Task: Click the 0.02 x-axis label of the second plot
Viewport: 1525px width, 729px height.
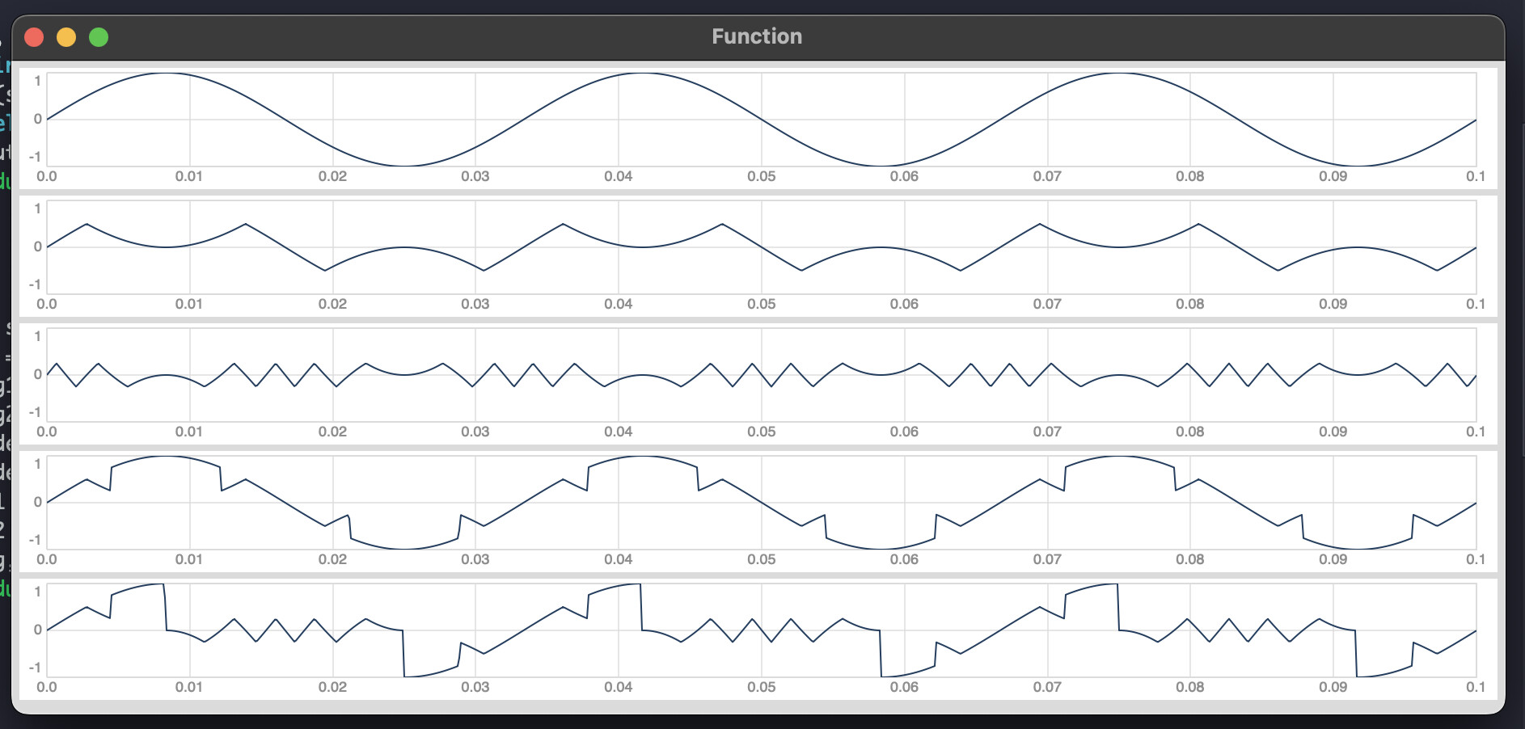Action: tap(332, 304)
